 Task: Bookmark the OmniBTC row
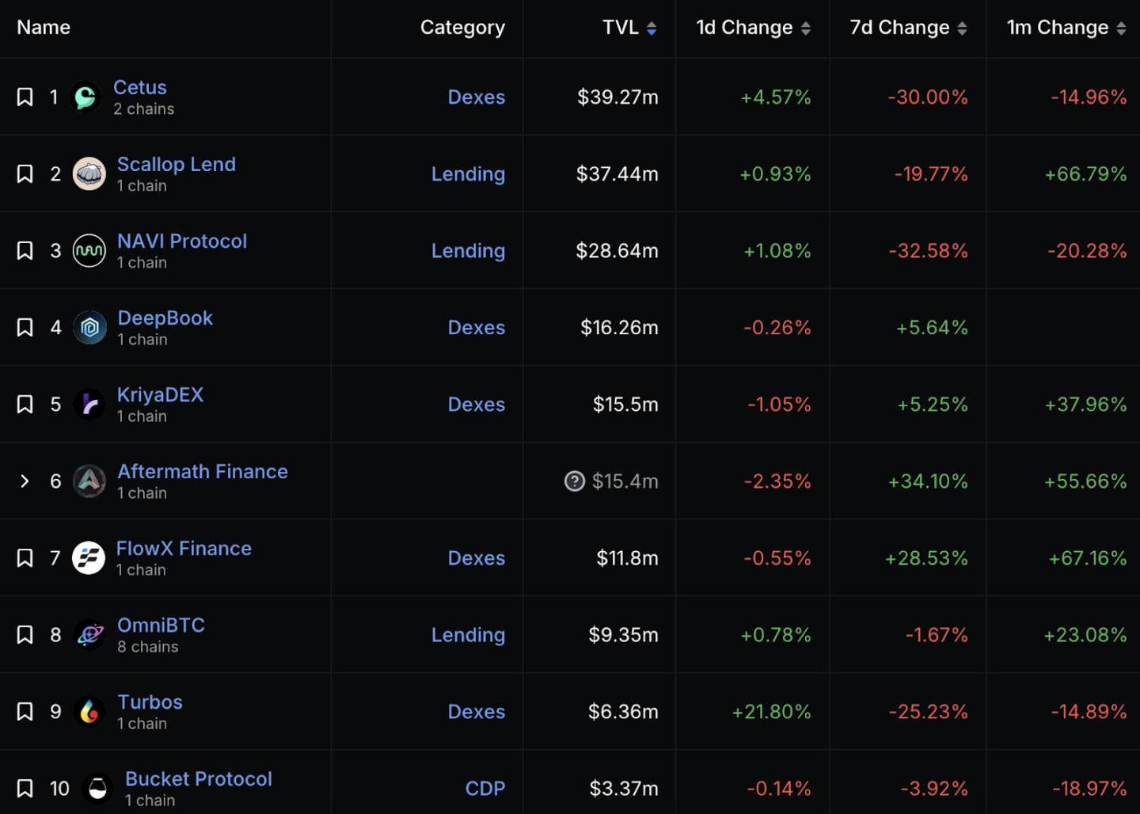click(x=25, y=635)
